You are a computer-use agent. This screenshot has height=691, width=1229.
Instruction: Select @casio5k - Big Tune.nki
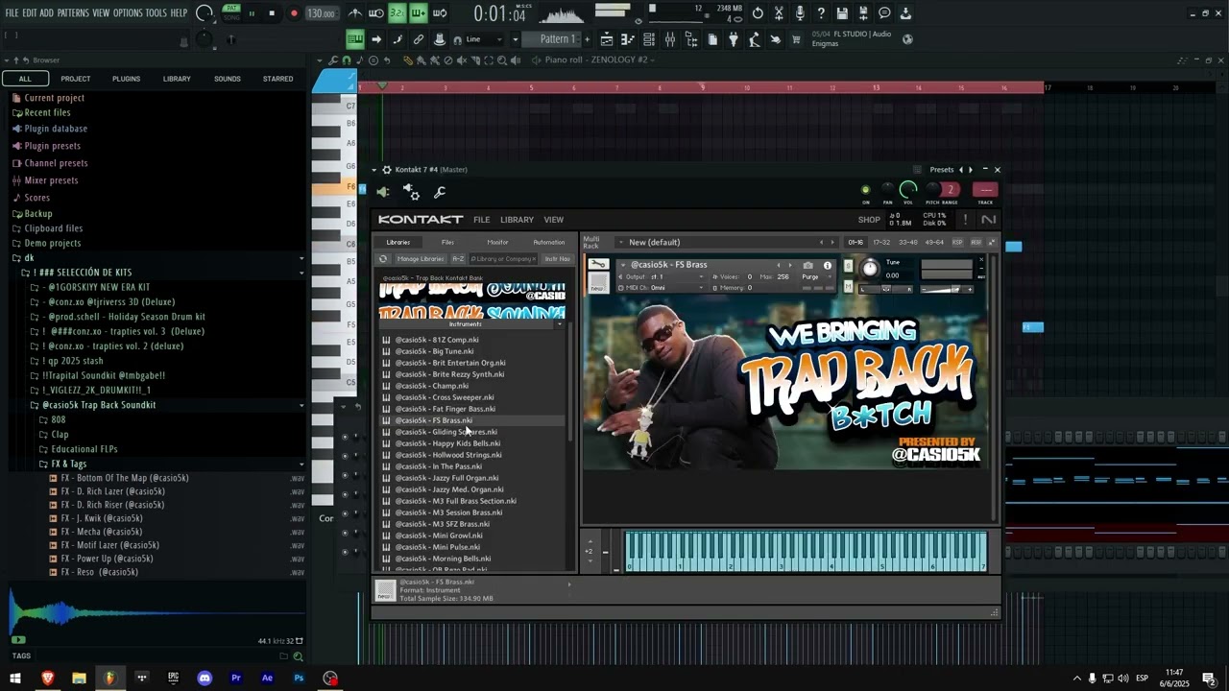click(x=435, y=351)
